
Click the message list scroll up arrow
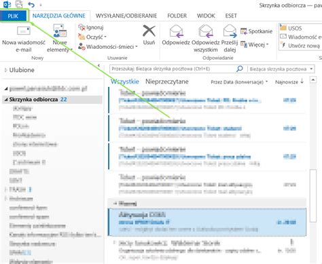313,80
